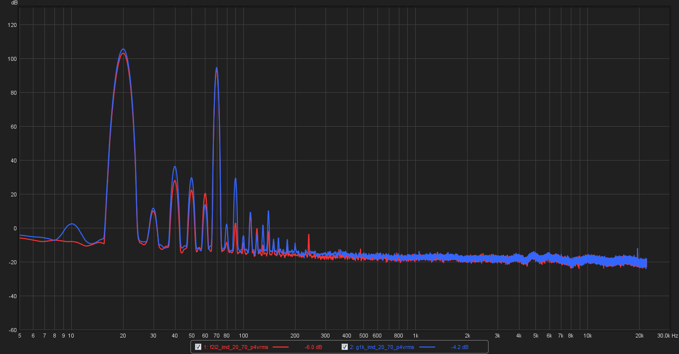Click the 0 value on vertical axis

click(x=15, y=228)
